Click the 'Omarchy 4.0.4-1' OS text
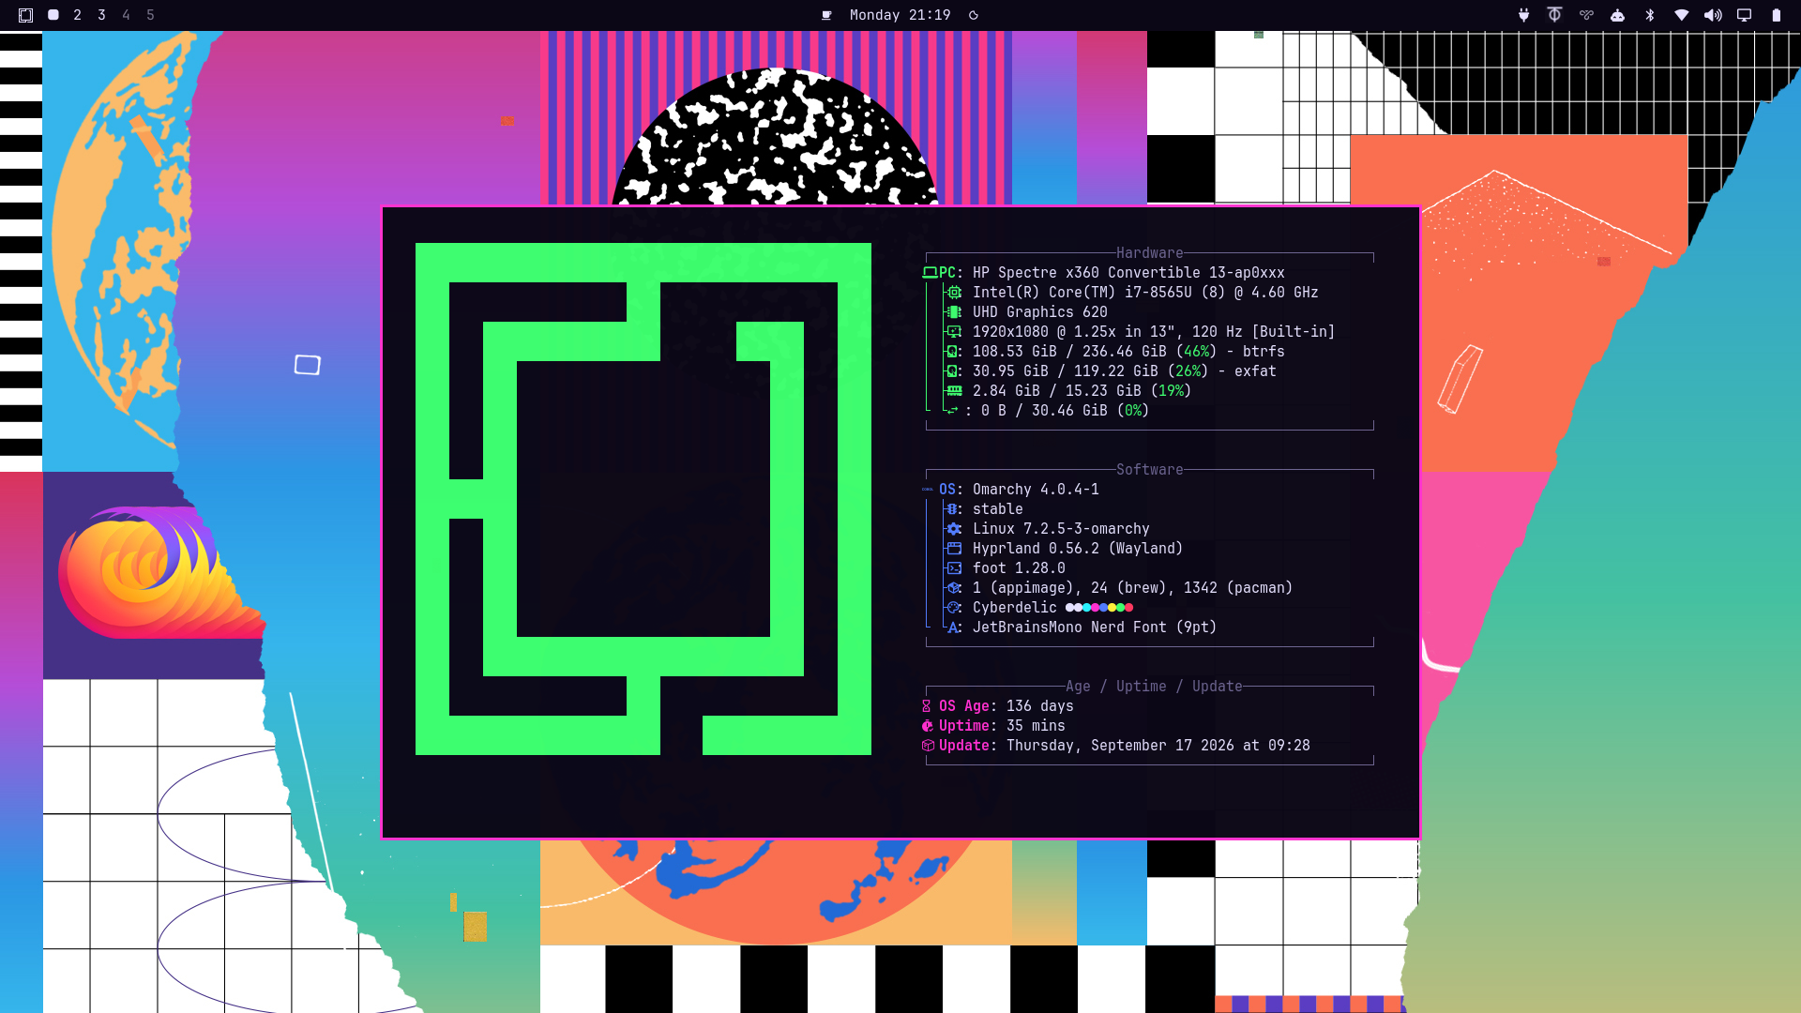This screenshot has height=1013, width=1801. (x=1036, y=490)
